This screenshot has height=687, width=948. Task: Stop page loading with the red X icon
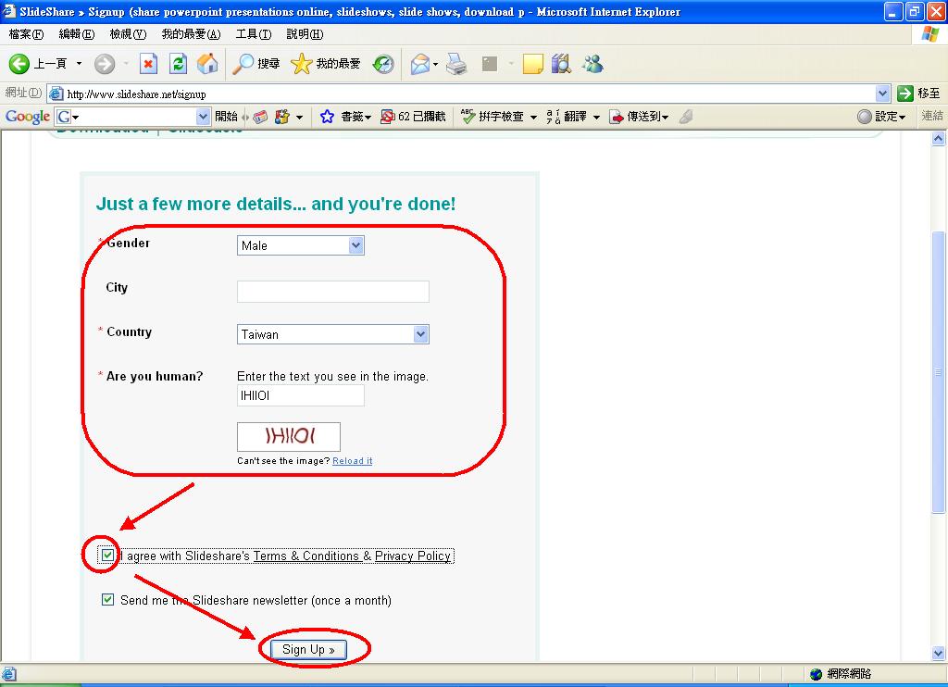(148, 64)
